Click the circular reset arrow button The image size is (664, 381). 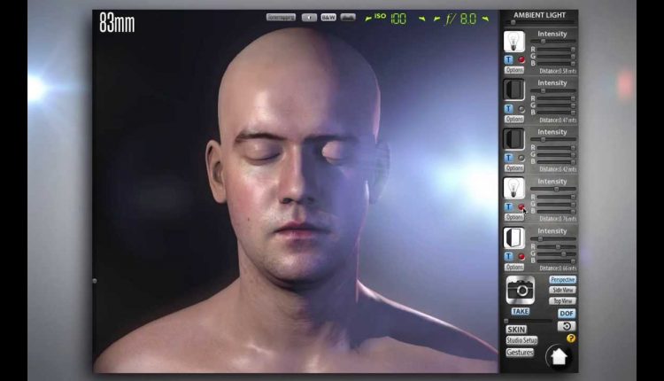(567, 326)
